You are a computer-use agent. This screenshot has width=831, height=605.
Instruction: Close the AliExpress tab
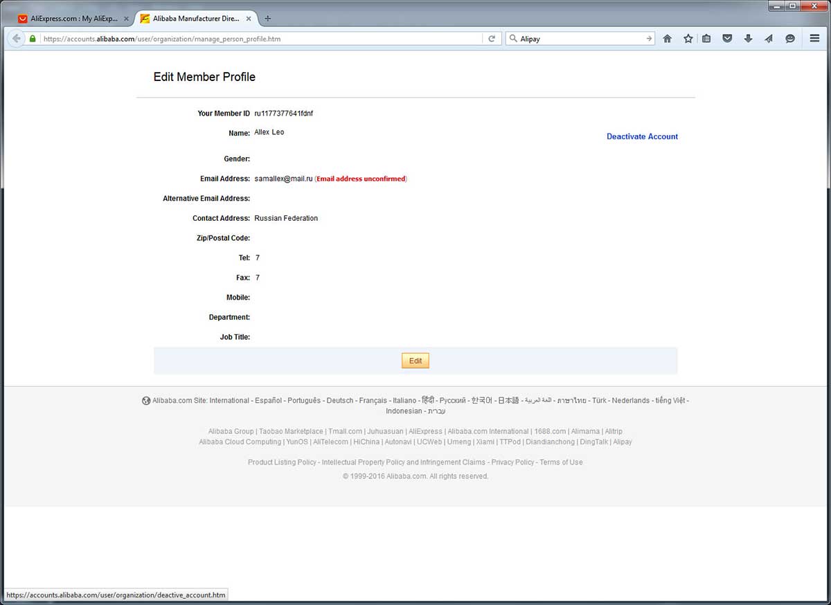pos(126,19)
